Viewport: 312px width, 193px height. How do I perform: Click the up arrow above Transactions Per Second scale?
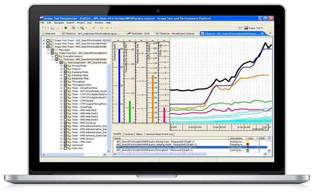pyautogui.click(x=129, y=40)
